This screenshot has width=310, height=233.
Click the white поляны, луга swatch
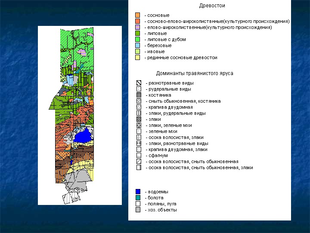coord(138,204)
